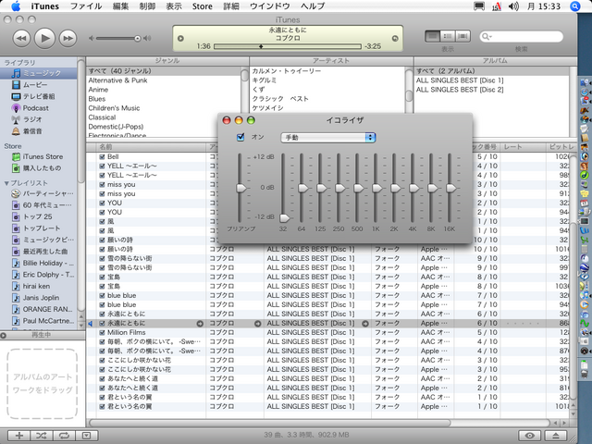Click the browser eye button at bottom right
The width and height of the screenshot is (592, 444).
click(530, 436)
